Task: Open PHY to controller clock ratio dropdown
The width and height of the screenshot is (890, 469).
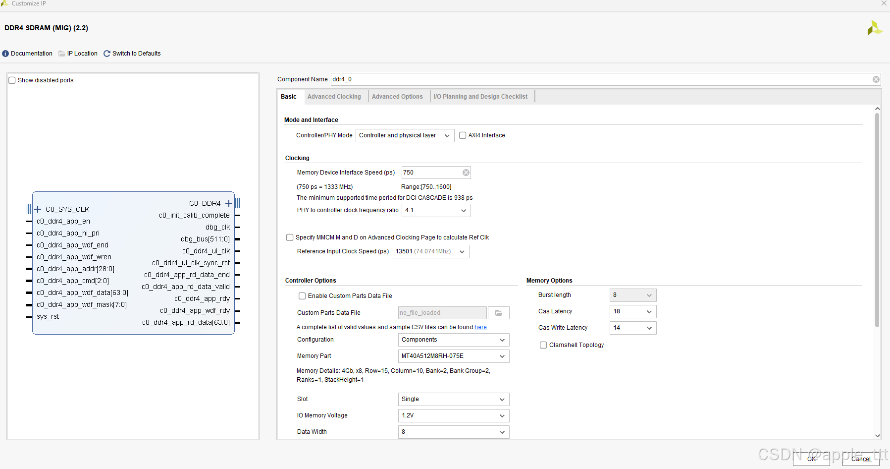Action: pyautogui.click(x=436, y=210)
